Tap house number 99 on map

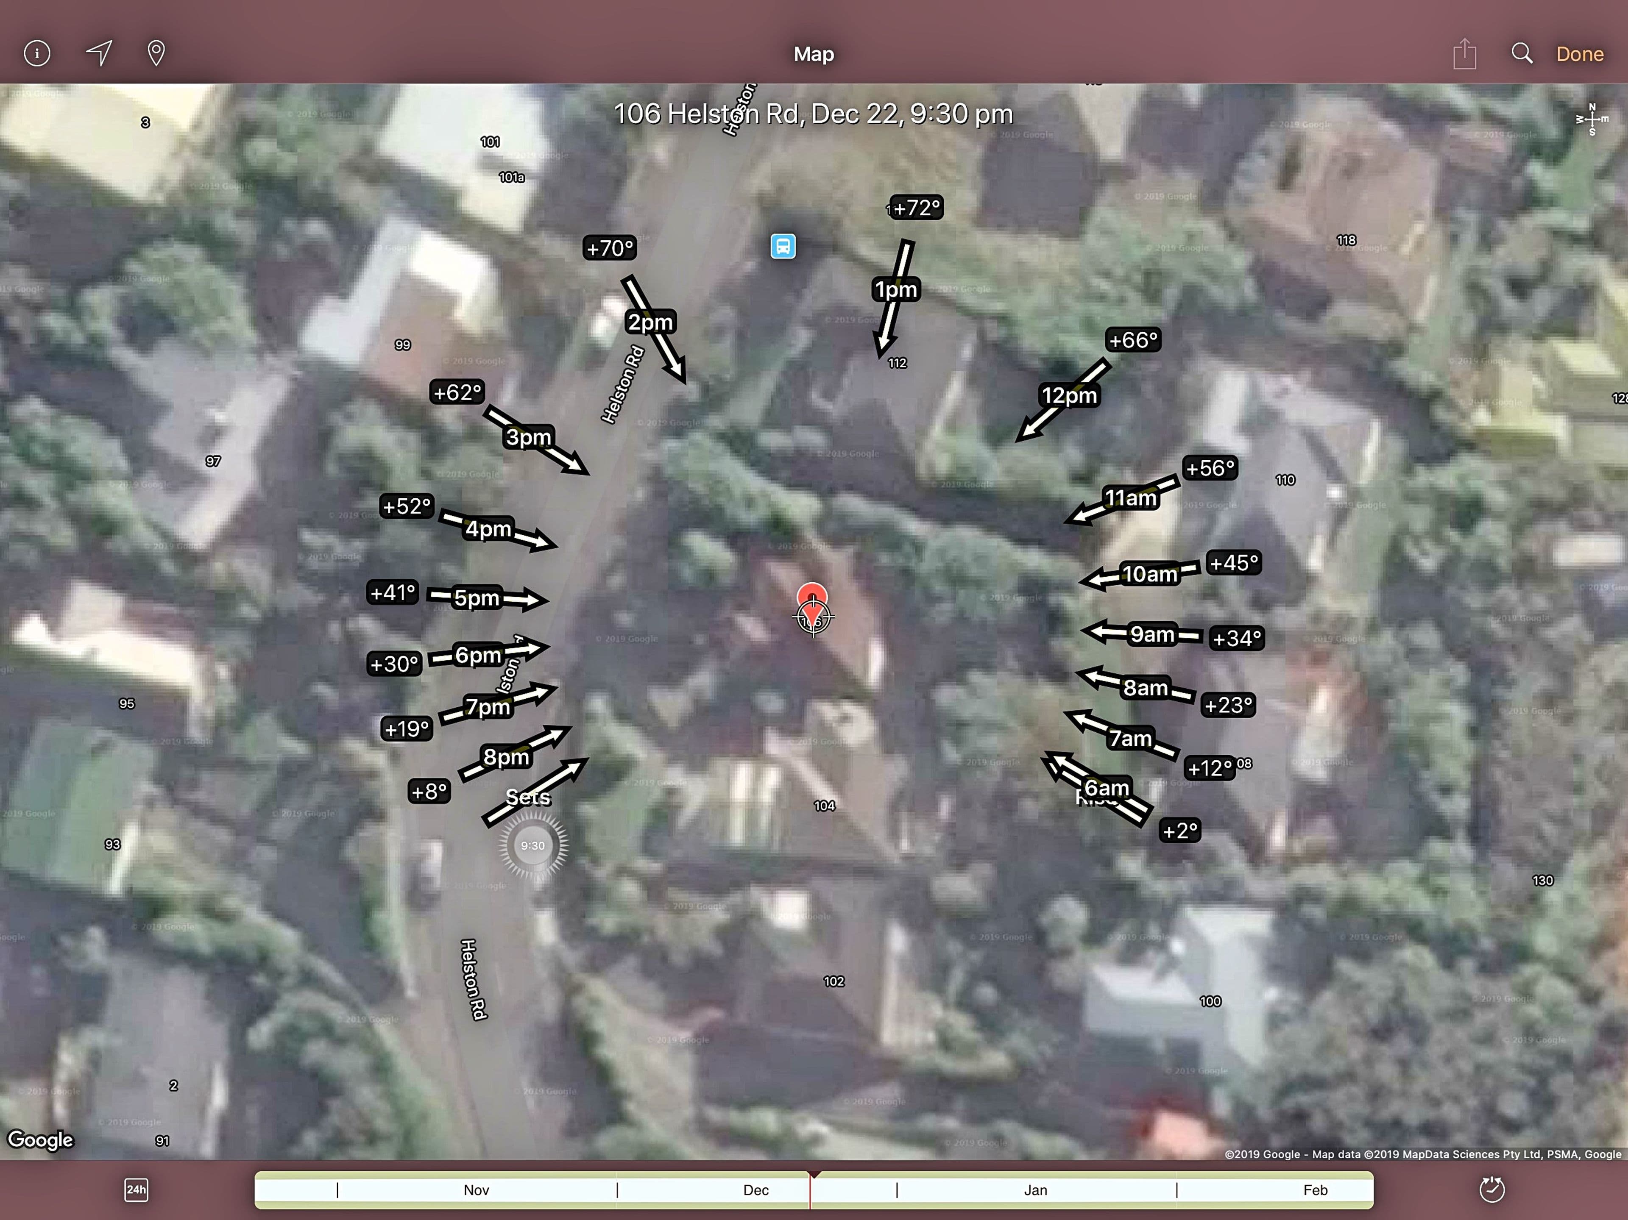point(403,345)
